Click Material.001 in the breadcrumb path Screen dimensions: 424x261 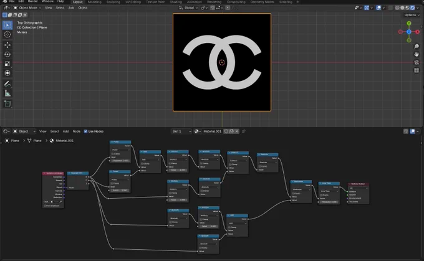click(65, 141)
